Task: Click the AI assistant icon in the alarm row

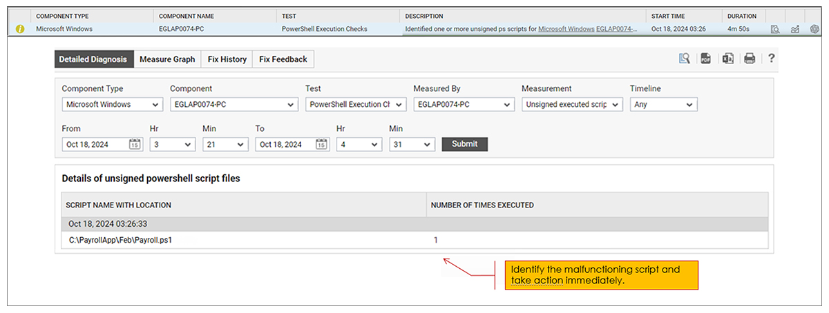Action: 814,29
